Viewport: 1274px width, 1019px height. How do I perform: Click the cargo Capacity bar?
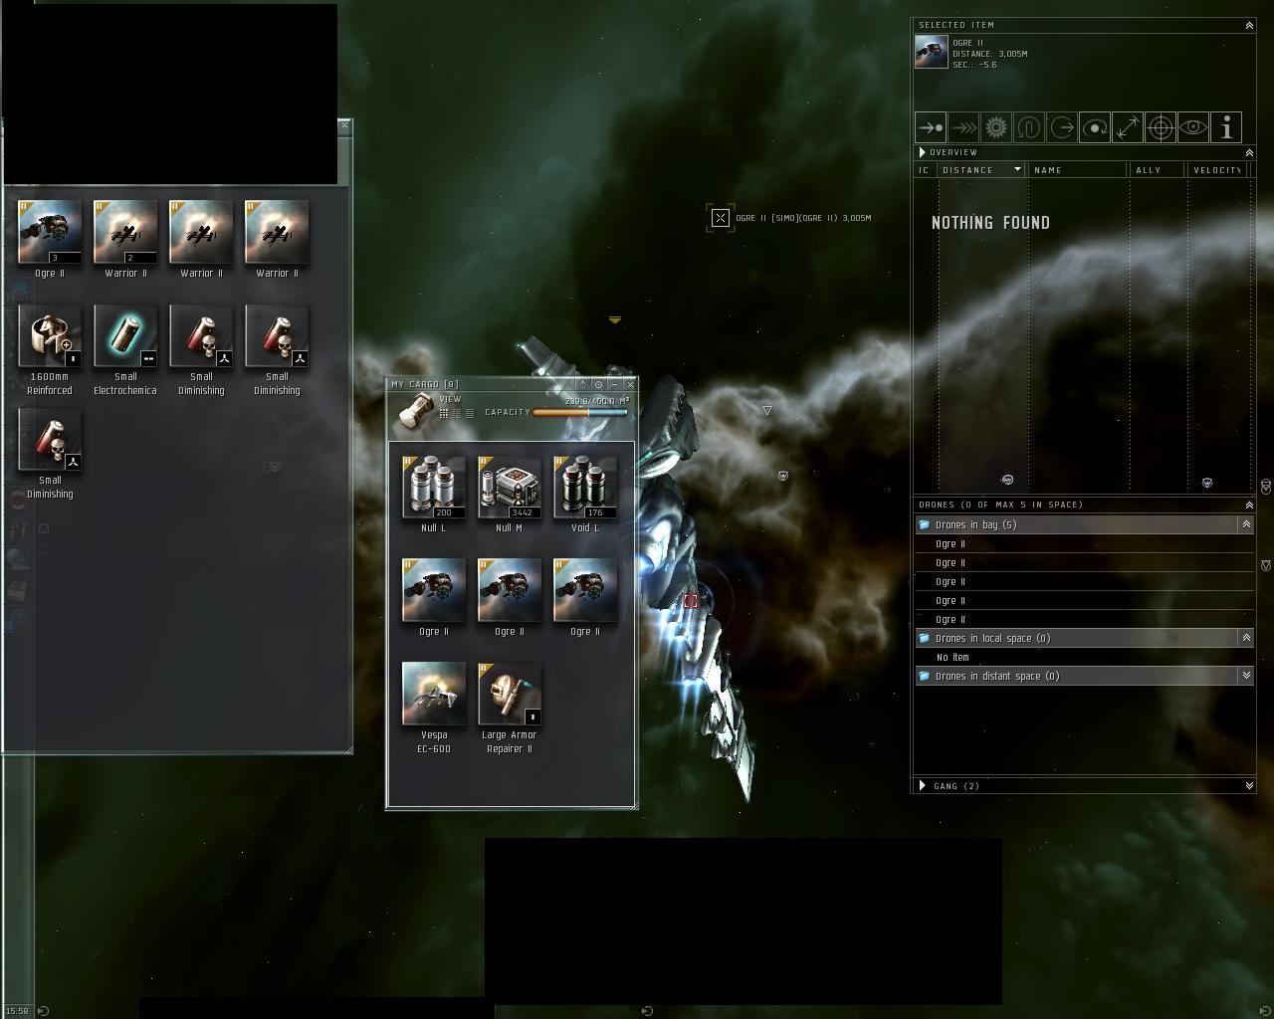click(580, 412)
